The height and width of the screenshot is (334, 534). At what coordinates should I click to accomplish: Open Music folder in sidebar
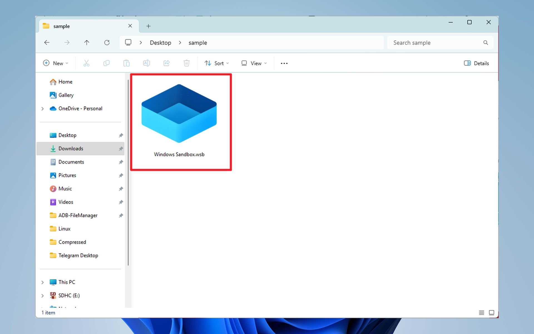click(80, 189)
